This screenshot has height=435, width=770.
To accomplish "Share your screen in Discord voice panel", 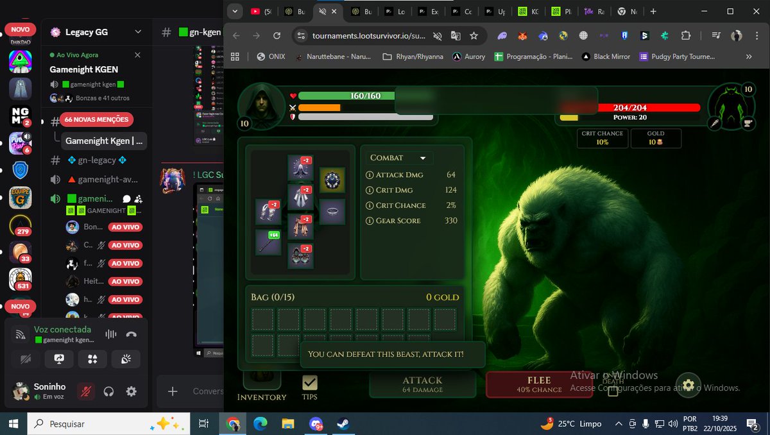I will click(59, 359).
